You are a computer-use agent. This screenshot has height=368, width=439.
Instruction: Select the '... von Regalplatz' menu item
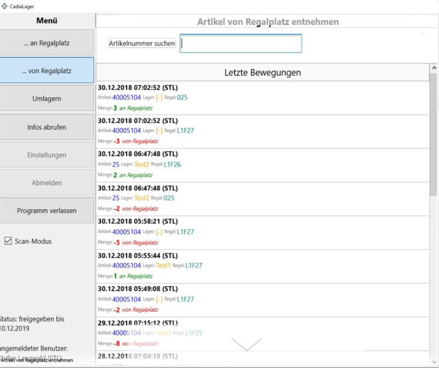pos(47,71)
